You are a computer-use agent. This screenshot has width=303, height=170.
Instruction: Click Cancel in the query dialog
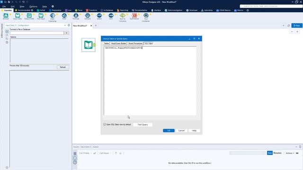click(181, 130)
